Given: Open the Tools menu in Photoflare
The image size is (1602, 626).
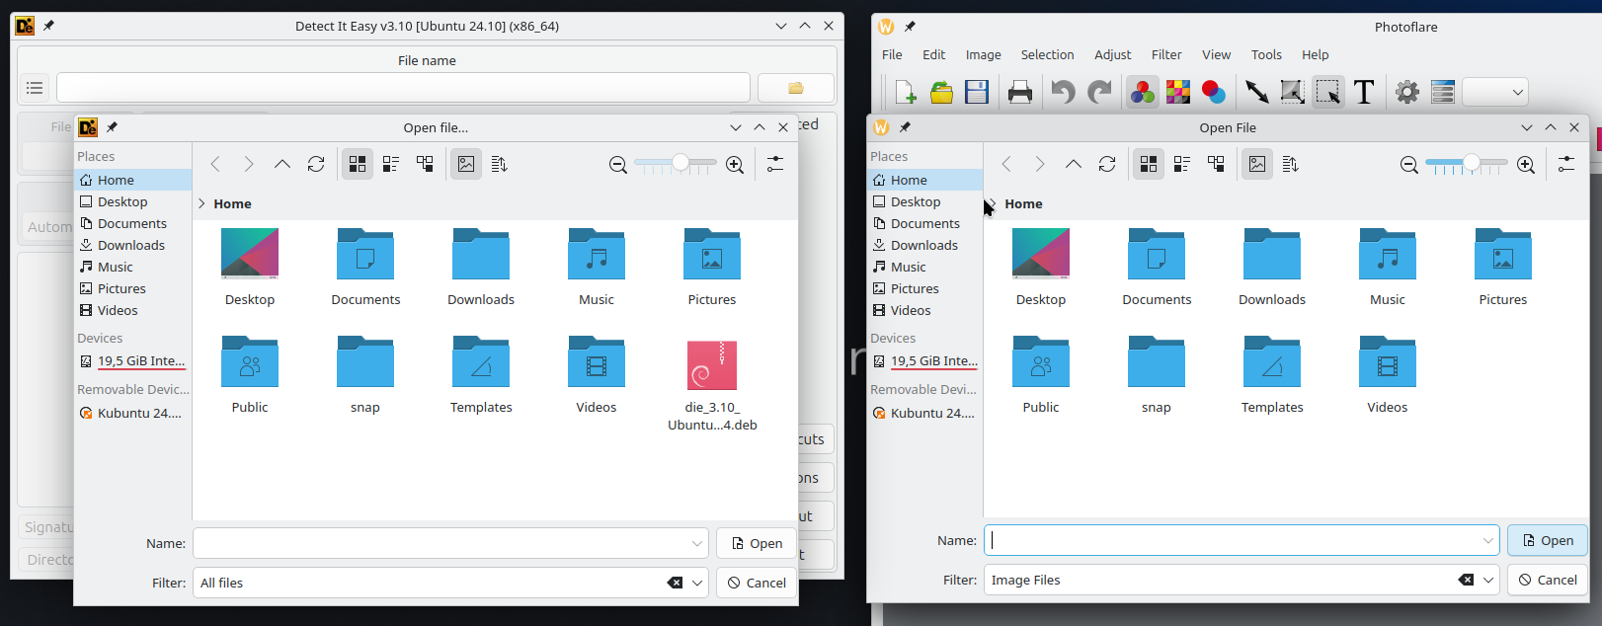Looking at the screenshot, I should click(x=1266, y=54).
